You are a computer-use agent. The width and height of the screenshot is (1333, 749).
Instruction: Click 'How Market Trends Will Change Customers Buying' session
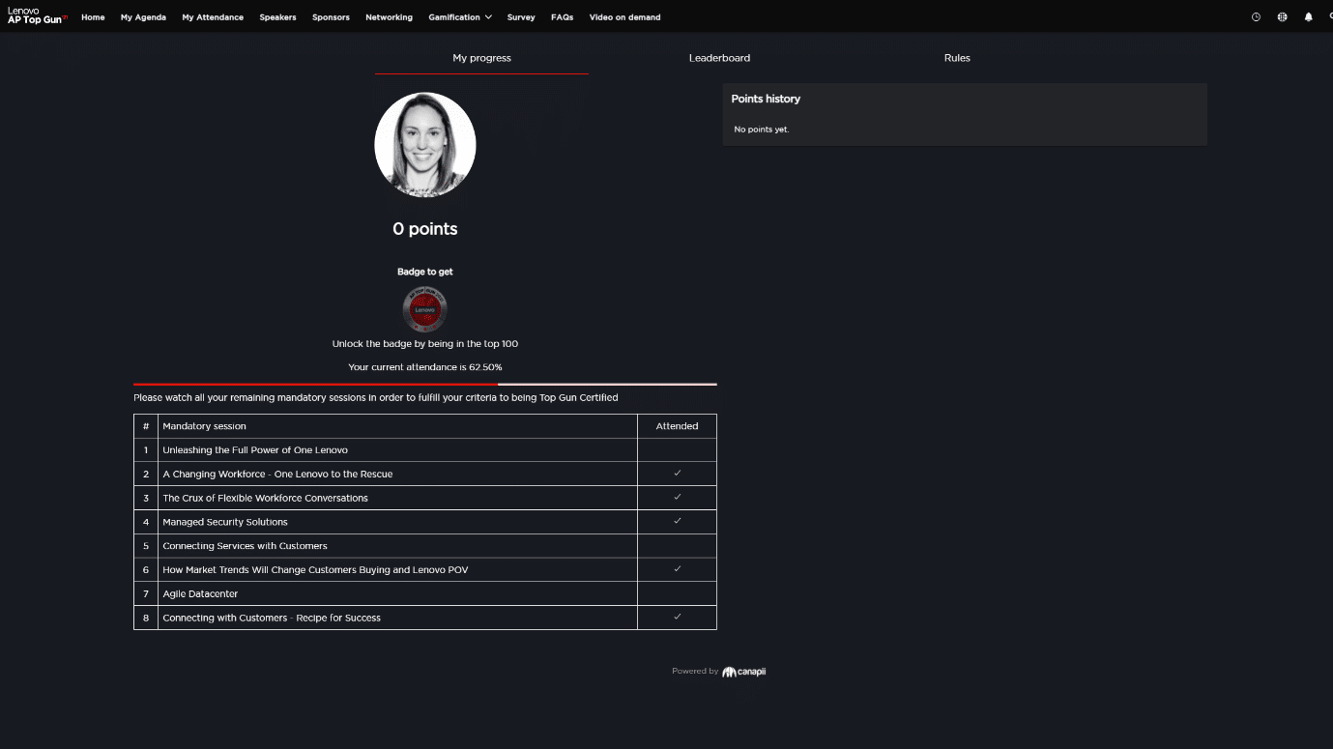click(x=315, y=570)
